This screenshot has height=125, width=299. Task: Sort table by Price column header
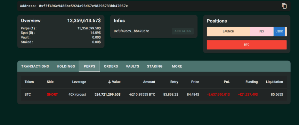[x=195, y=82]
